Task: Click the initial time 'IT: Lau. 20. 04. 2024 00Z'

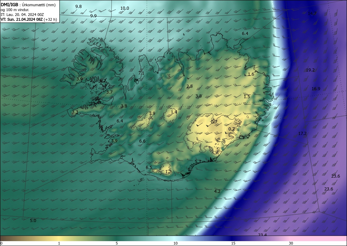Action: (x=22, y=15)
